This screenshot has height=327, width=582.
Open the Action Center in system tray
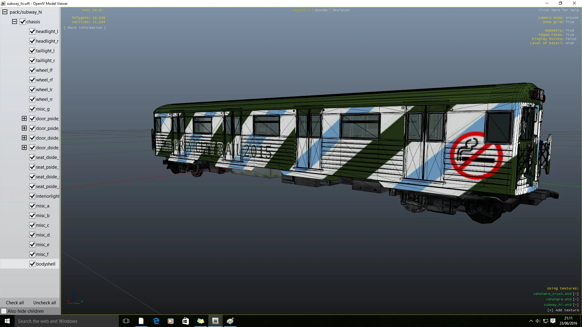pyautogui.click(x=553, y=321)
